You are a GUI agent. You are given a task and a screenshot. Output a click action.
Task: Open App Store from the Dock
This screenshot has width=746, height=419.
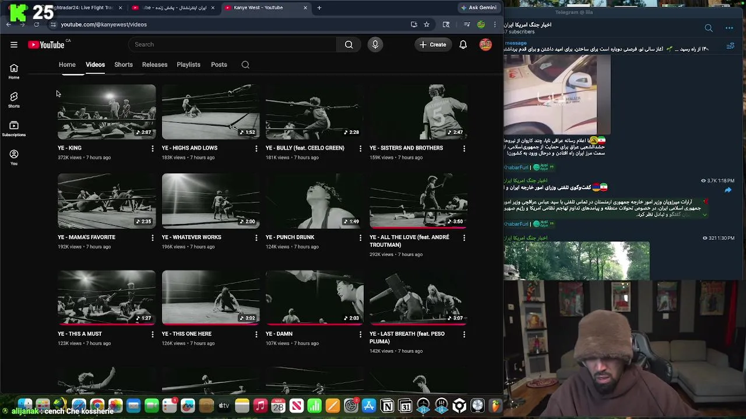click(369, 406)
